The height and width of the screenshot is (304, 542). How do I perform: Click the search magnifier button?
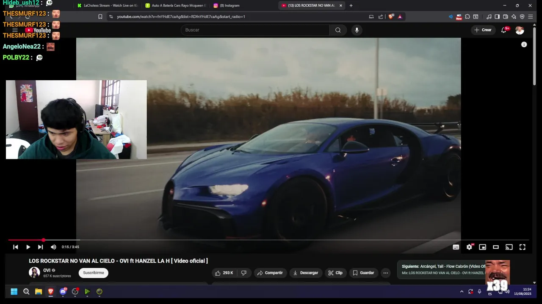coord(338,30)
